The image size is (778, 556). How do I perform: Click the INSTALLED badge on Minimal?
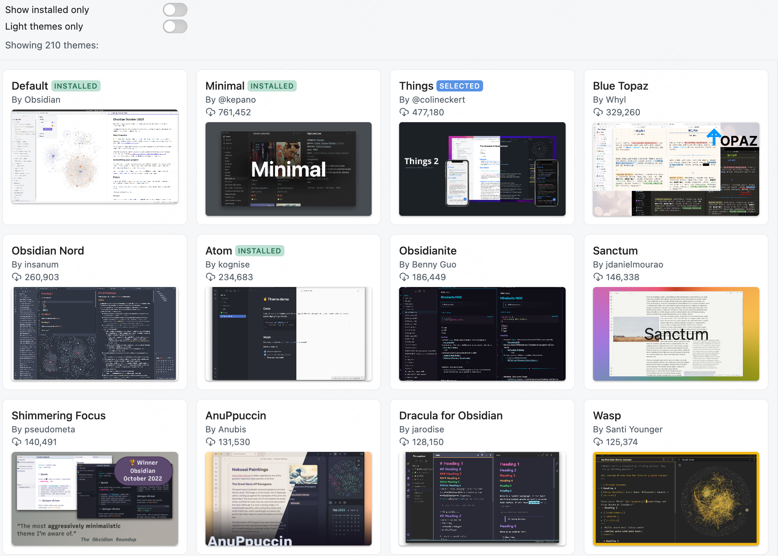272,86
